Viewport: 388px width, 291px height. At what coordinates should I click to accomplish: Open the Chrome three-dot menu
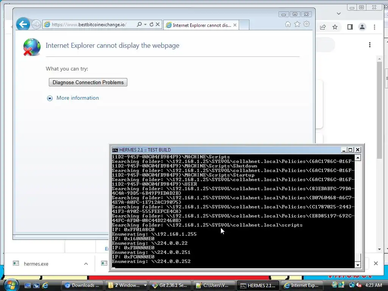point(375,27)
